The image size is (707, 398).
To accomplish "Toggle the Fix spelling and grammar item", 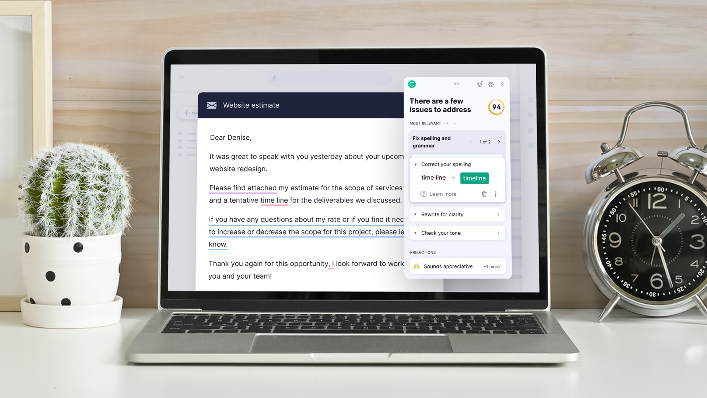I will [432, 142].
